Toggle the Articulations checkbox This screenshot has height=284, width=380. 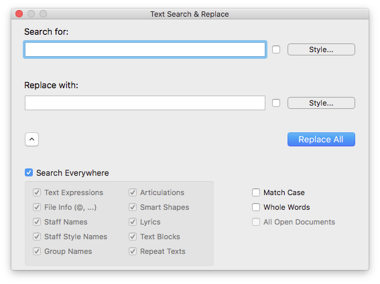133,192
